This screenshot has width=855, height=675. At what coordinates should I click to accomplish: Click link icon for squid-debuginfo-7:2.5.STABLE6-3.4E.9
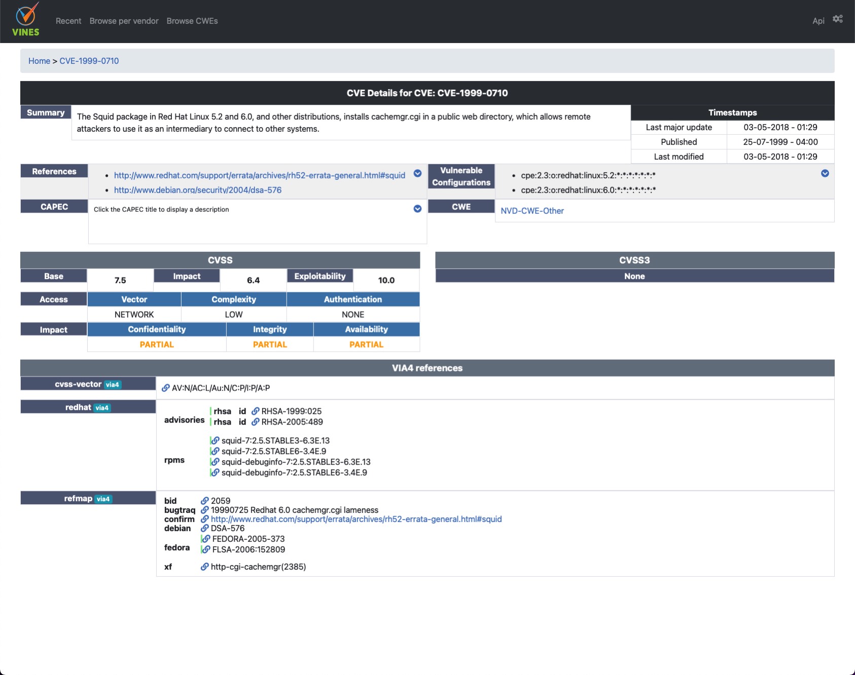click(216, 472)
